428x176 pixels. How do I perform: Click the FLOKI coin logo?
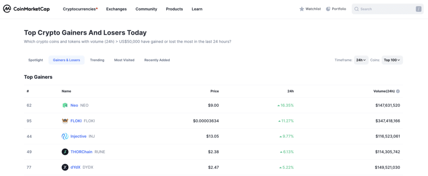tap(65, 121)
